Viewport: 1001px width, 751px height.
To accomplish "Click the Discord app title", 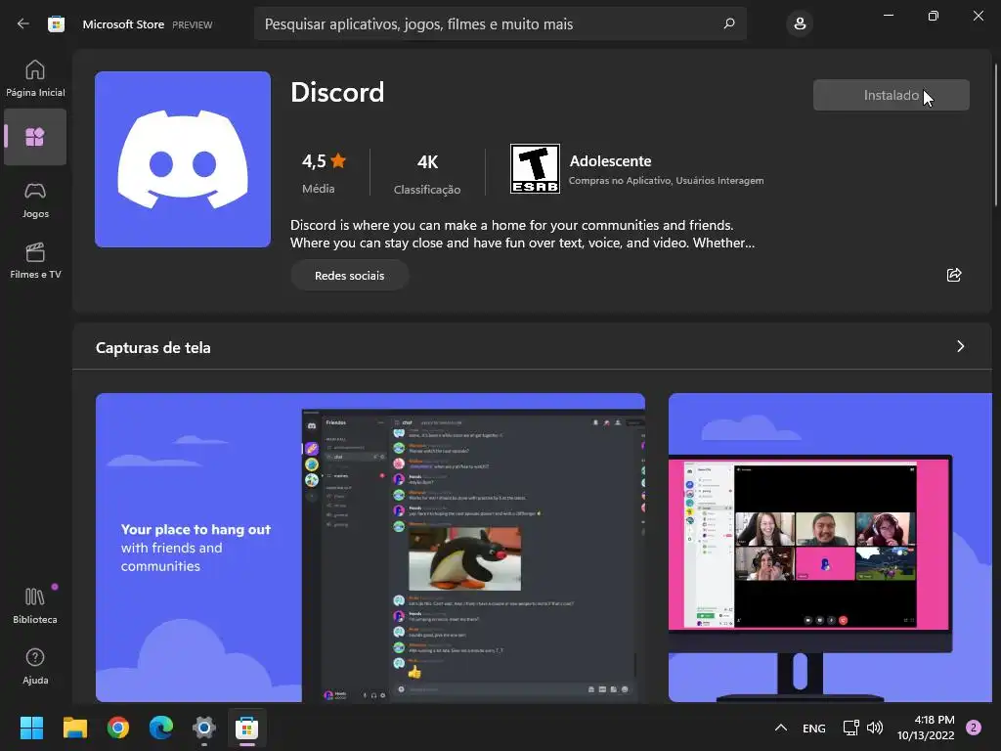I will click(x=337, y=93).
